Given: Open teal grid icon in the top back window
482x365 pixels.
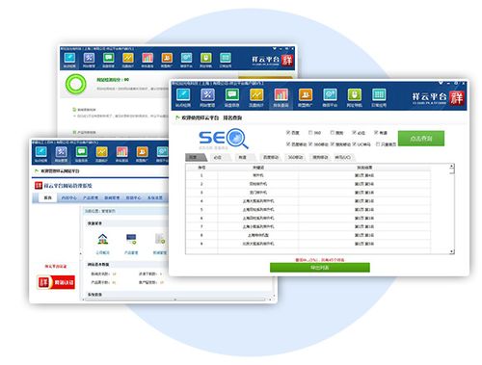Looking at the screenshot, I should tap(226, 58).
